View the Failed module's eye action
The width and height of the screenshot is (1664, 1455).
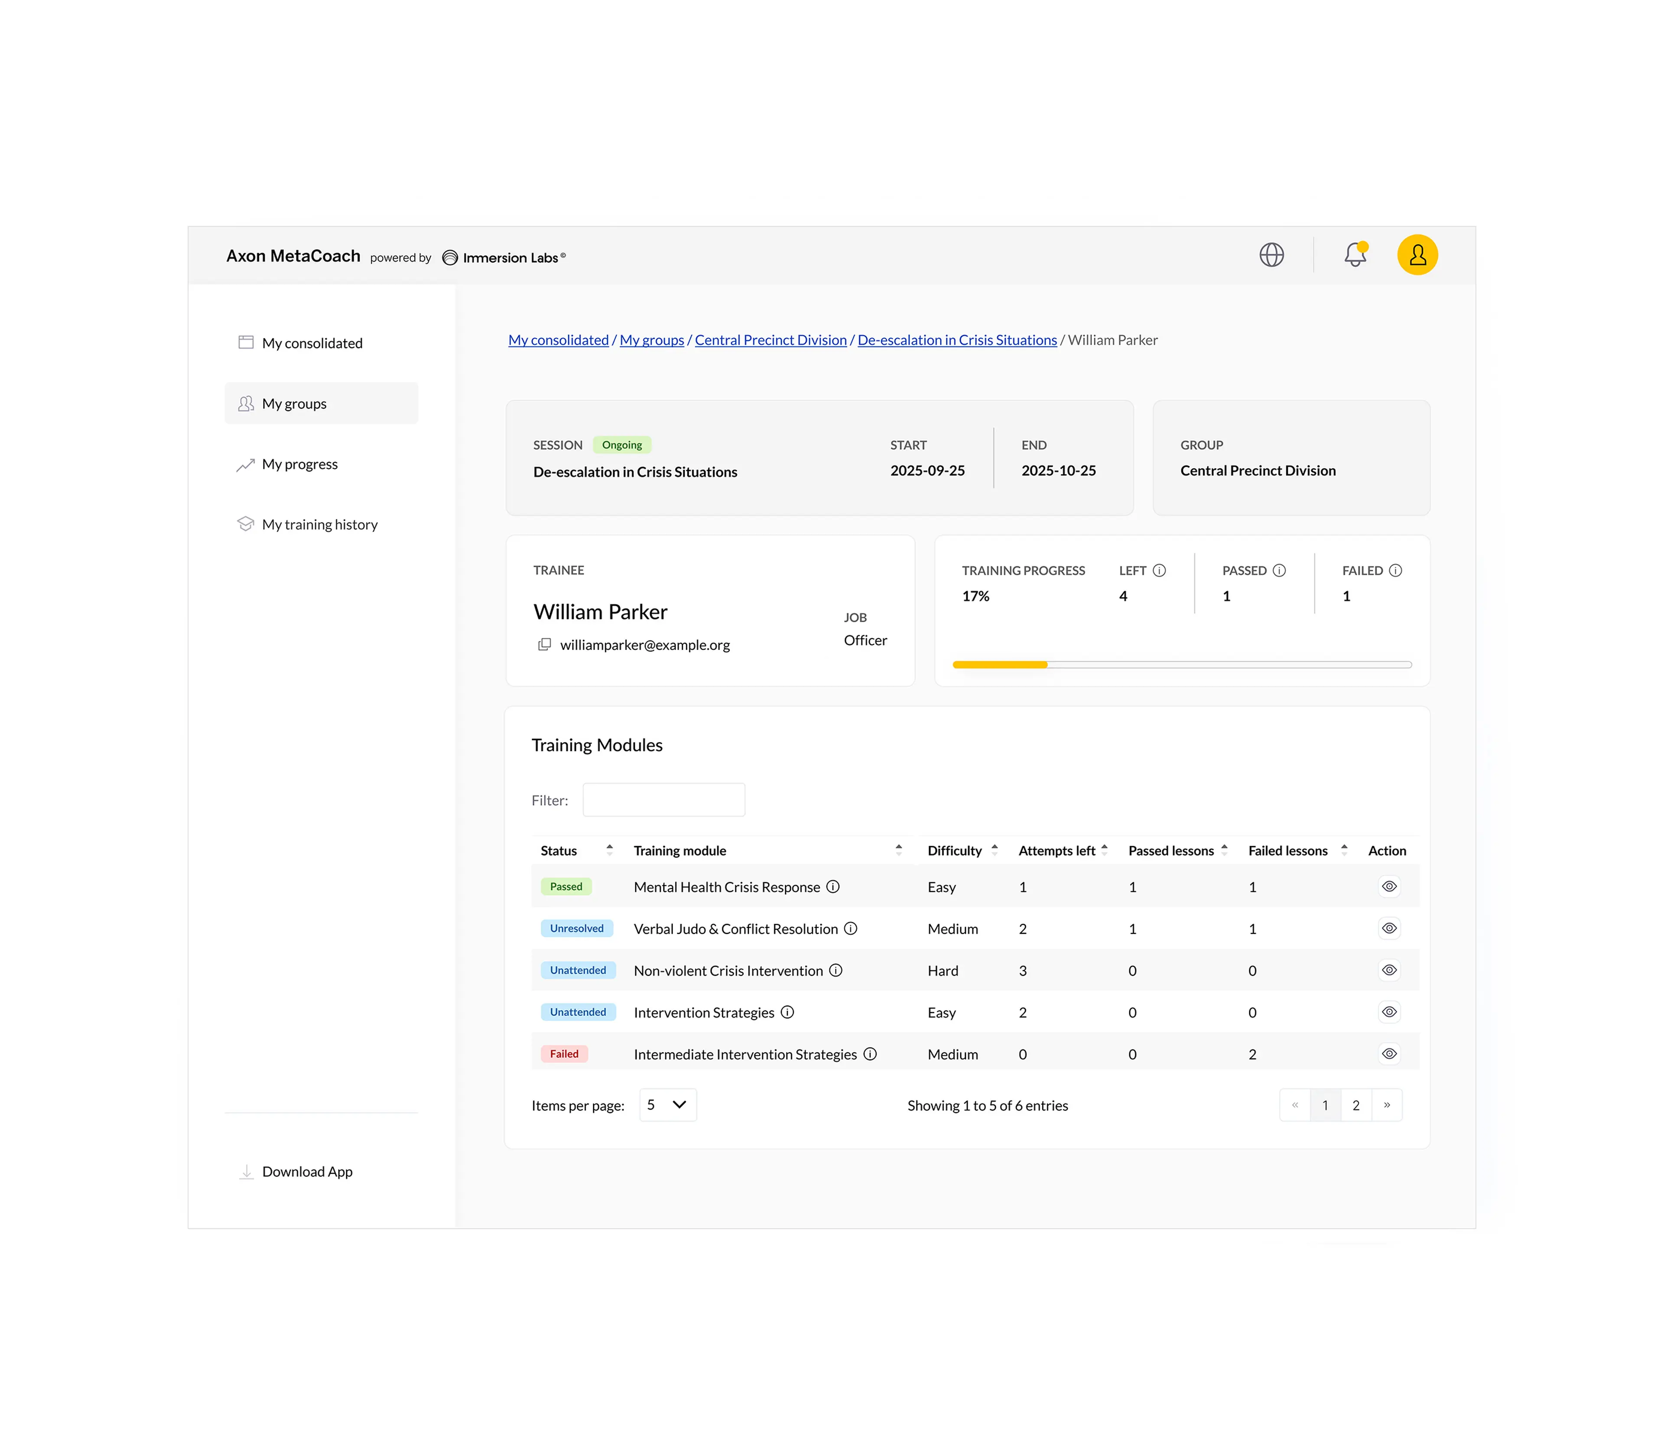tap(1389, 1054)
